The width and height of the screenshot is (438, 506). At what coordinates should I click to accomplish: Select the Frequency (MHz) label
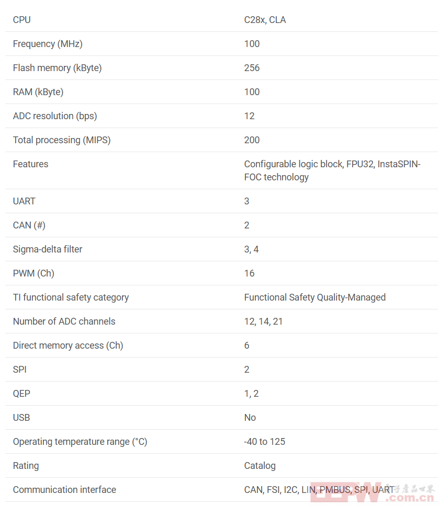tap(48, 44)
